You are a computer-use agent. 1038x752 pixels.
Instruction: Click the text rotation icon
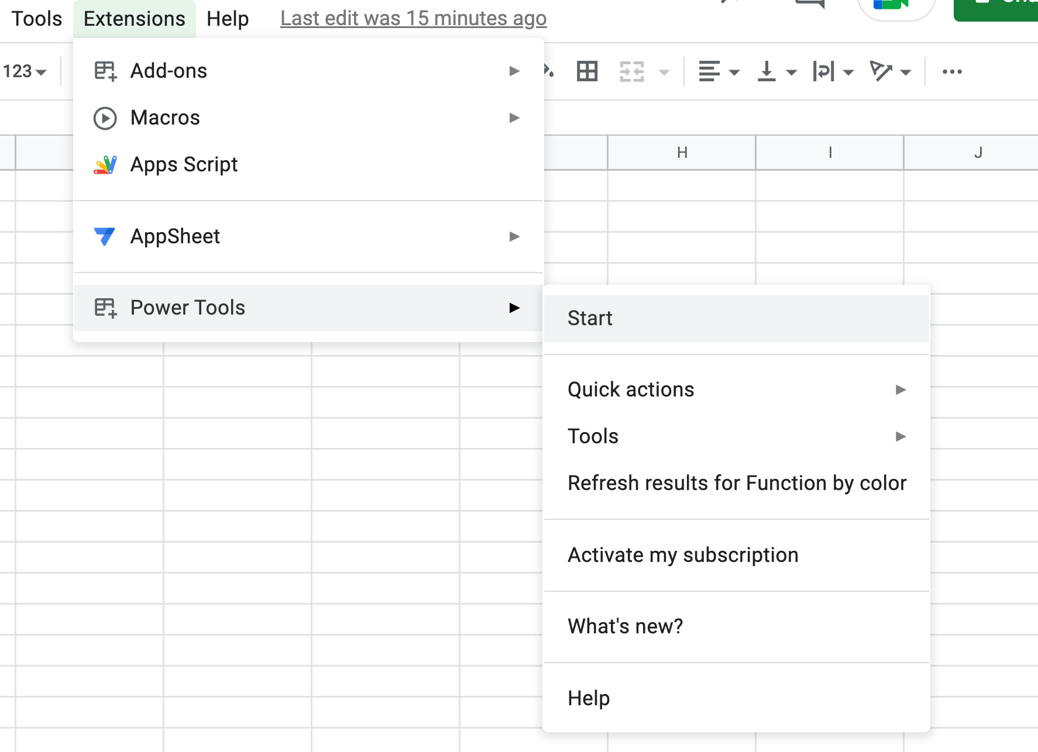[881, 71]
